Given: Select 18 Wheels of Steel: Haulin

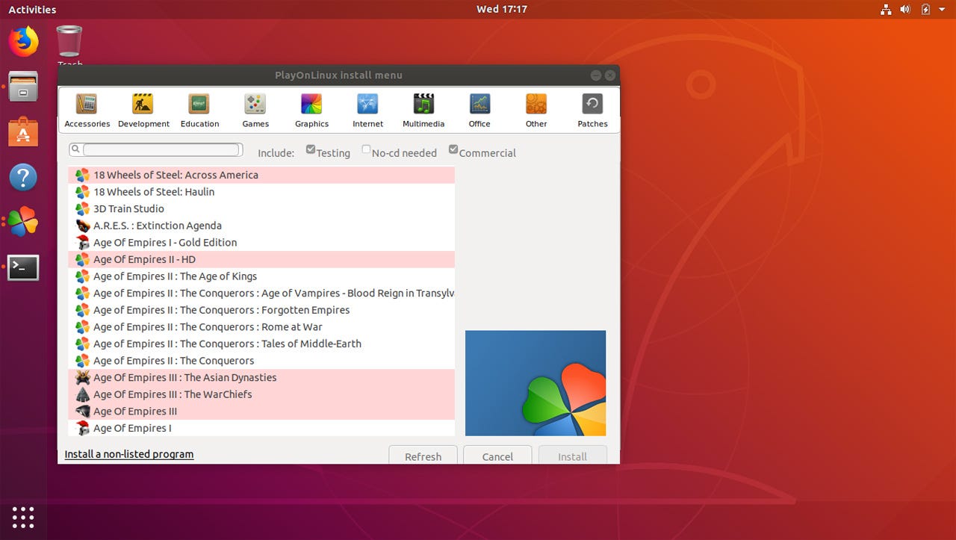Looking at the screenshot, I should pos(152,191).
